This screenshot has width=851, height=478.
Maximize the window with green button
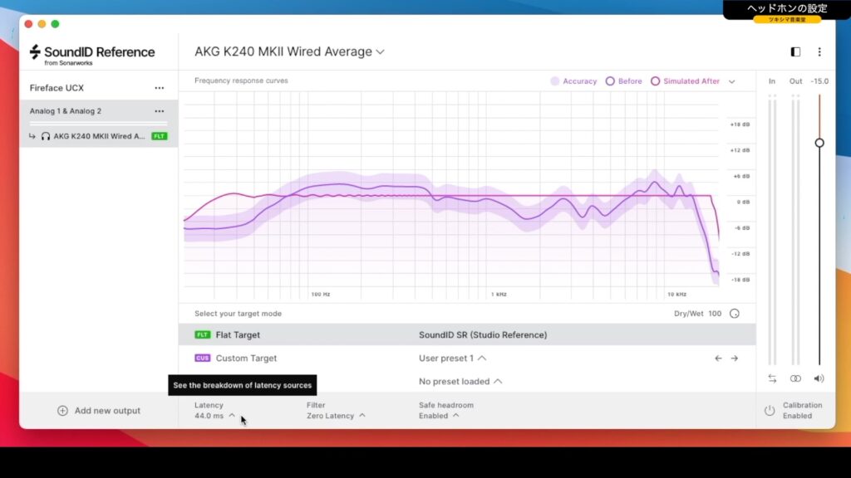click(56, 24)
